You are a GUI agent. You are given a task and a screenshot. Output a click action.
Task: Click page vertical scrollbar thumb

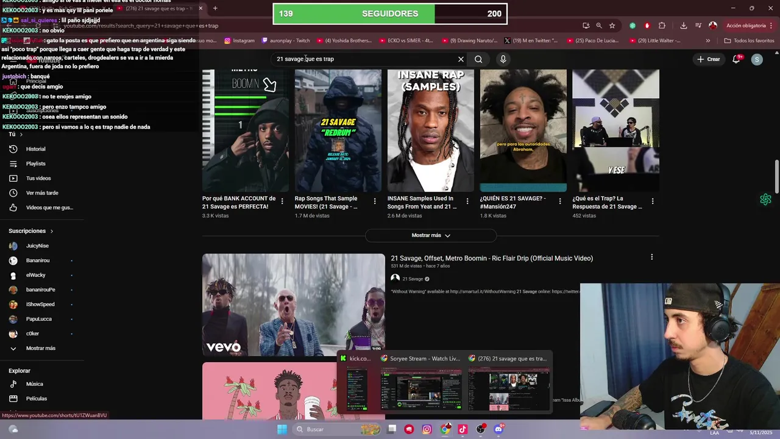tap(776, 176)
